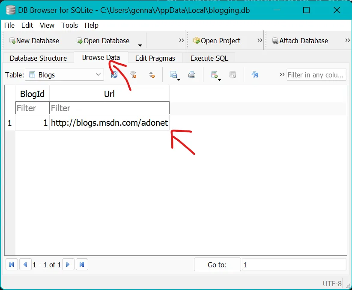Viewport: 352px width, 290px height.
Task: Expand the new record dropdown arrow
Action: pos(220,80)
